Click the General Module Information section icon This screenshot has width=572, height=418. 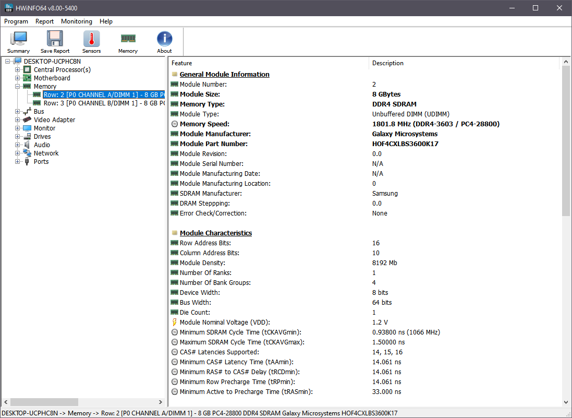[174, 75]
